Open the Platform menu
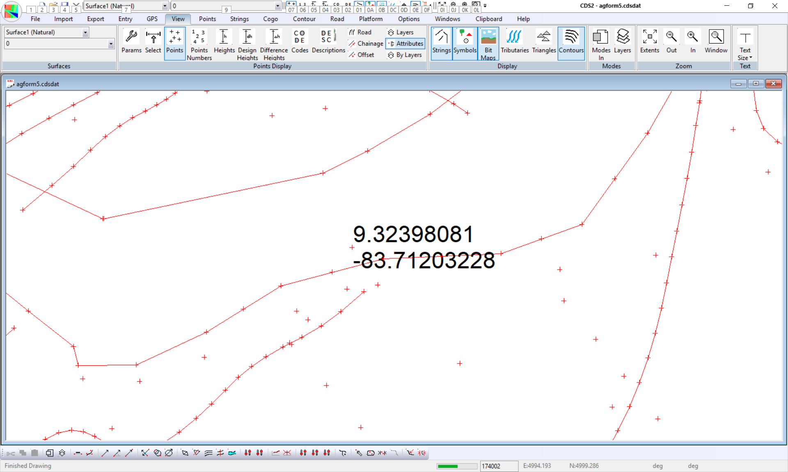788x472 pixels. (x=370, y=19)
